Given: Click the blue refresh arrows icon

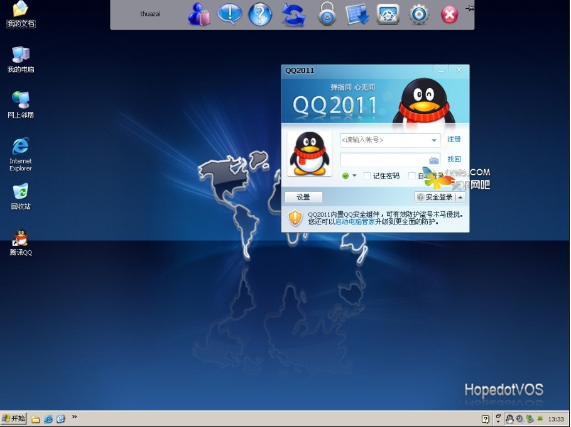Looking at the screenshot, I should 293,15.
